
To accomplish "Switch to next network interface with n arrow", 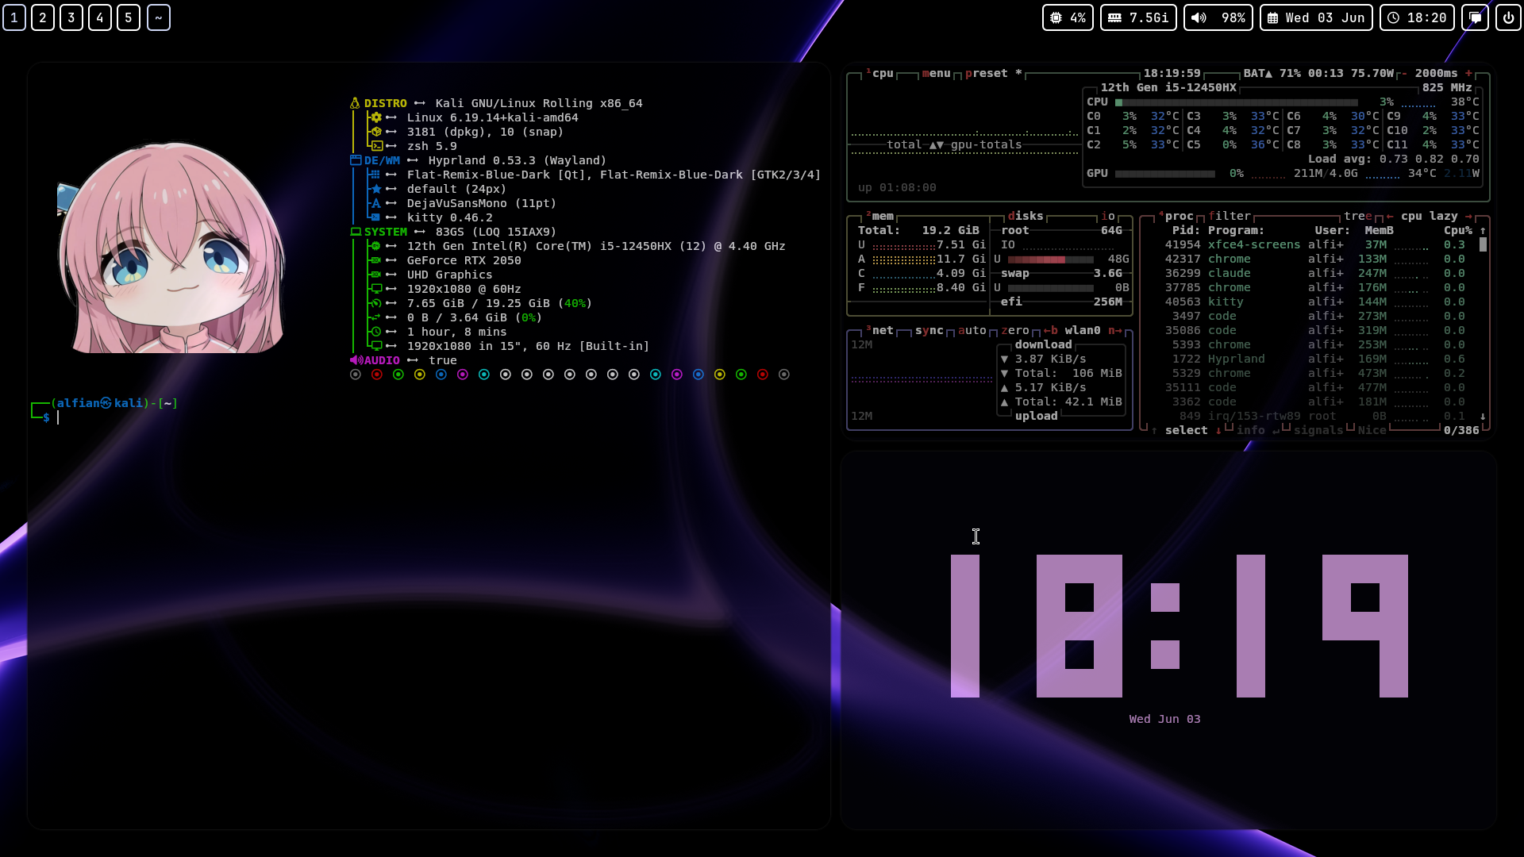I will pyautogui.click(x=1114, y=330).
